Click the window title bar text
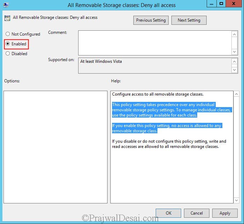The width and height of the screenshot is (244, 224). pos(121,5)
